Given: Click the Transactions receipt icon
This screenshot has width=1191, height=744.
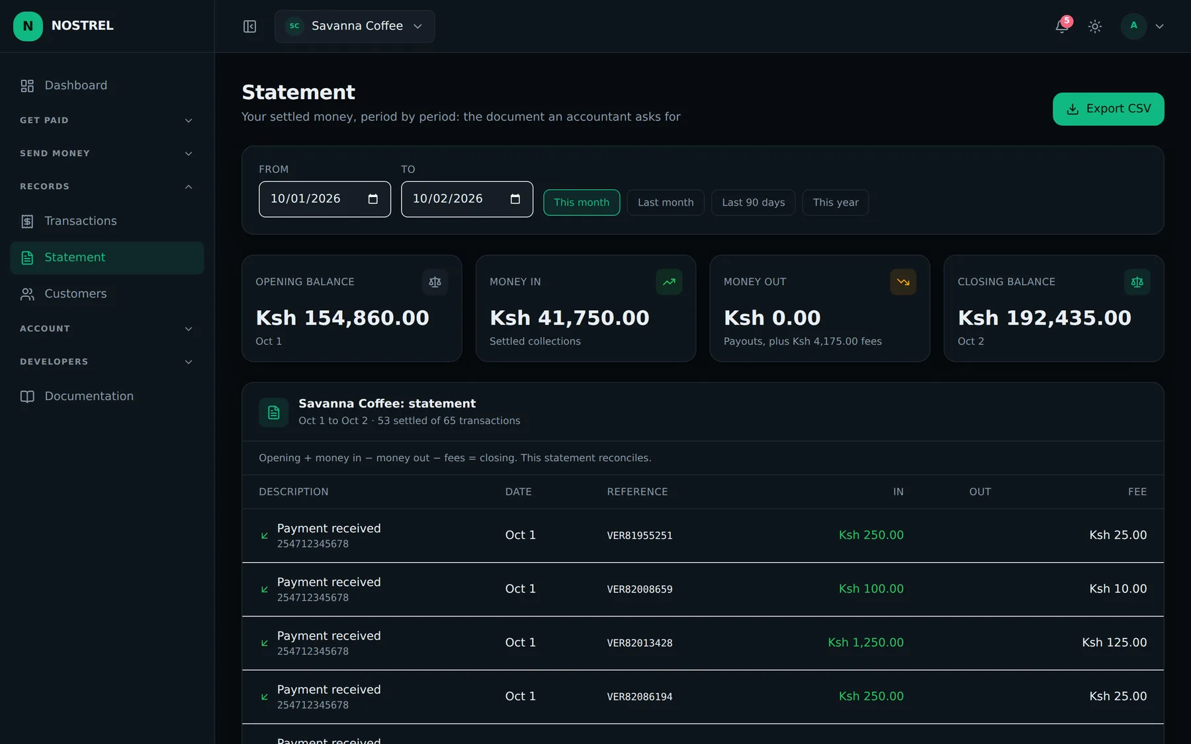Looking at the screenshot, I should pos(27,222).
